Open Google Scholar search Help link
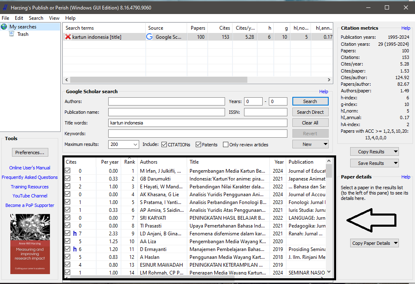The height and width of the screenshot is (284, 415). (323, 92)
